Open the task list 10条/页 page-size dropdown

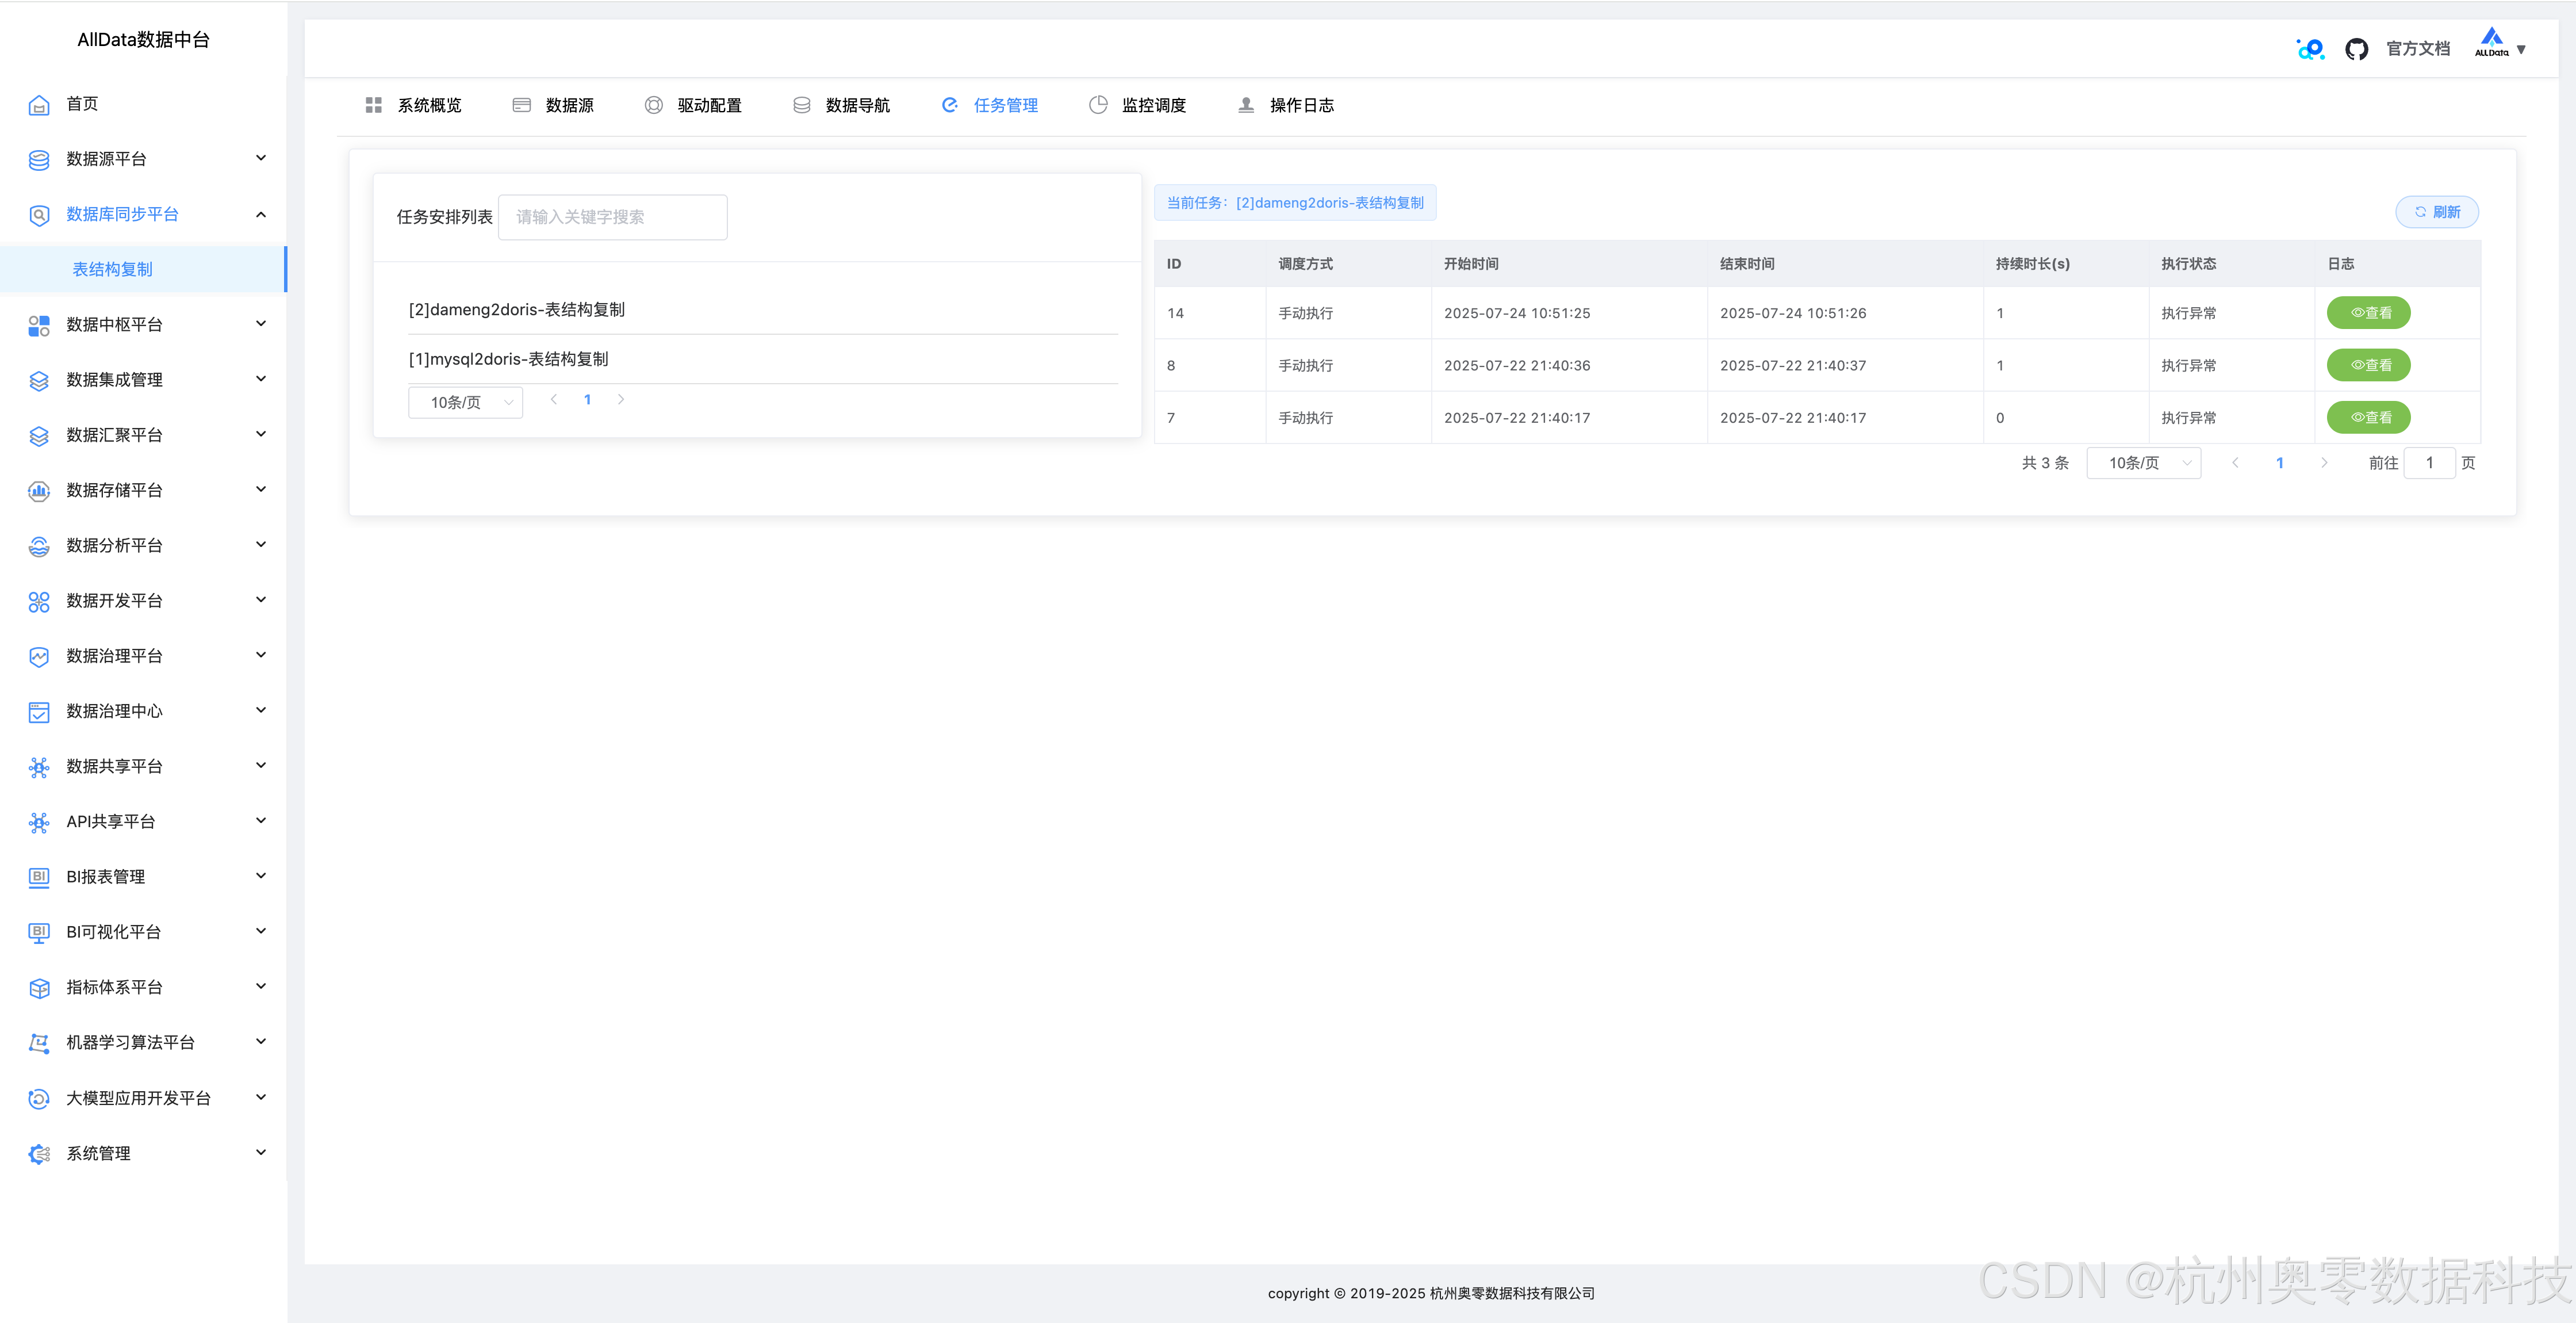click(466, 402)
